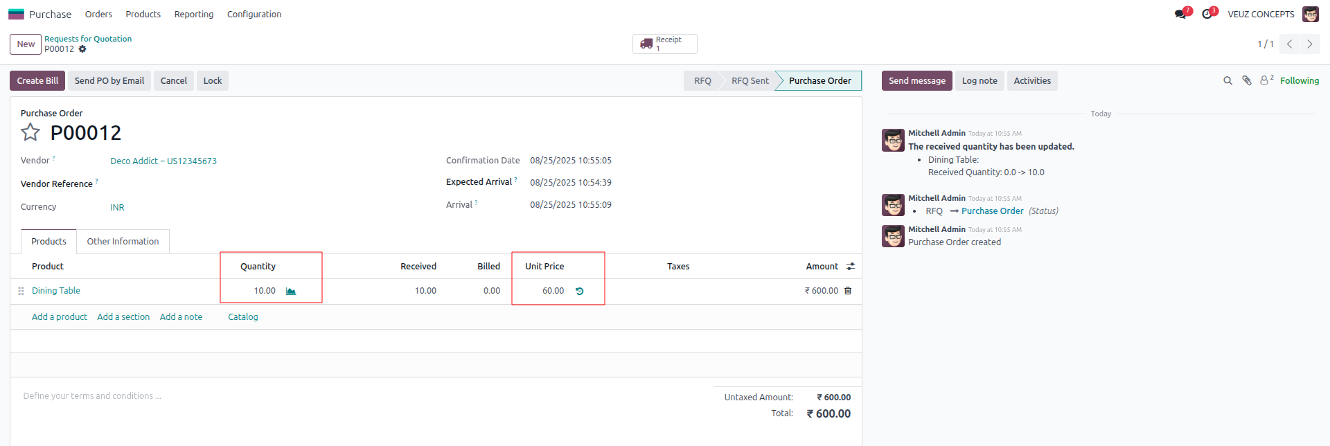Click the reset price icon beside 60.00
Viewport: 1330px width, 446px height.
tap(580, 291)
